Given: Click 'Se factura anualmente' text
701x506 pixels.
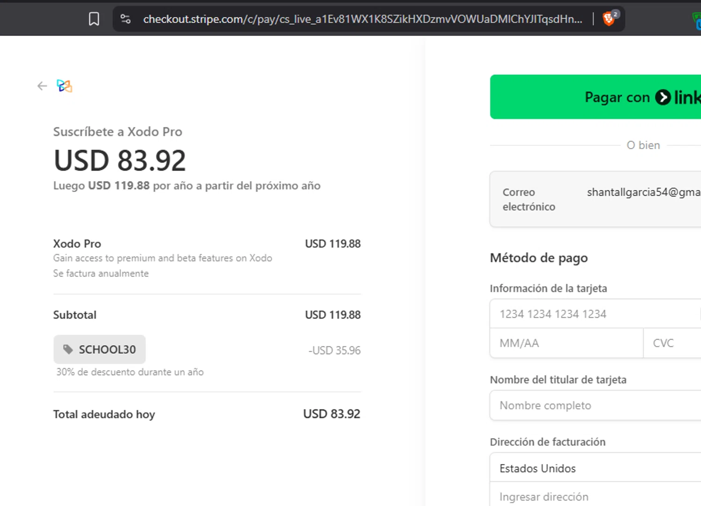Looking at the screenshot, I should (x=101, y=273).
